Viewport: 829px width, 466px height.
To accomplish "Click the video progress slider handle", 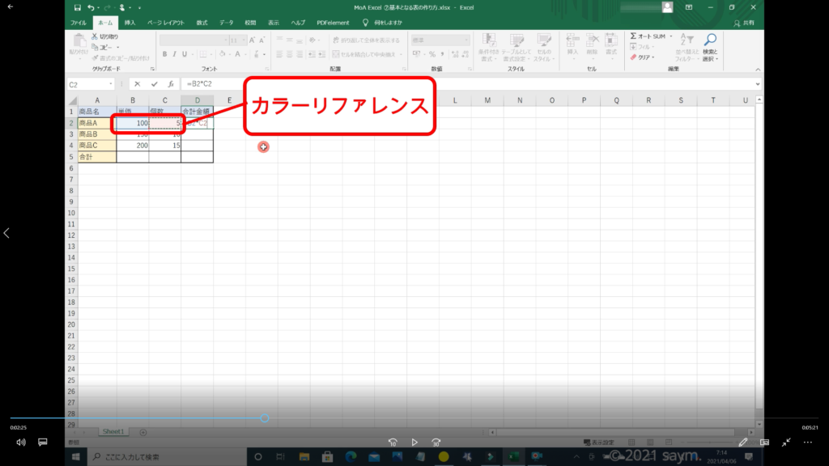I will (265, 418).
